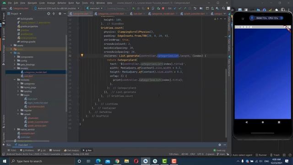Open Opera browser from taskbar

pos(136,161)
